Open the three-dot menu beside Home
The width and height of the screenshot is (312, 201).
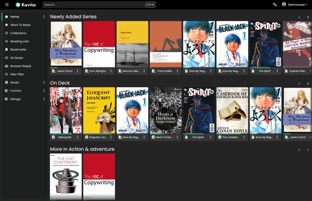tap(44, 17)
